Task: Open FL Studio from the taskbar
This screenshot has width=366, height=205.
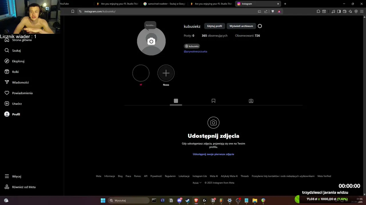Action: pos(221,200)
